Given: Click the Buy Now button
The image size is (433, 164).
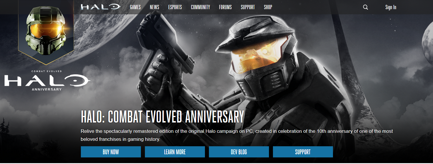Looking at the screenshot, I should pos(111,152).
